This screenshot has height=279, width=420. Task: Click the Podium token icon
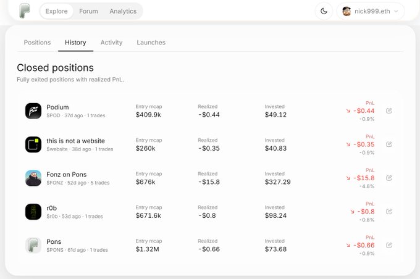coord(33,111)
